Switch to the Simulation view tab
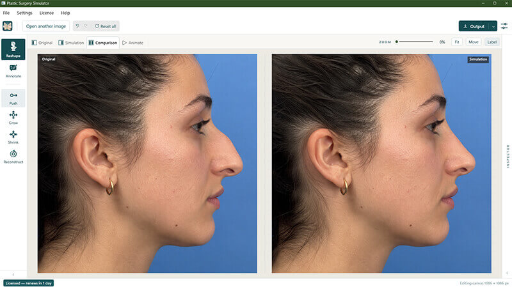This screenshot has width=512, height=287. pyautogui.click(x=71, y=43)
